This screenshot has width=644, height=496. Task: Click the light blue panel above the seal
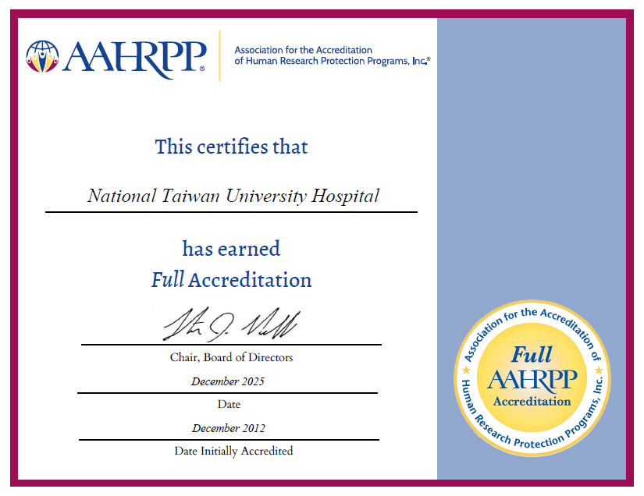(x=531, y=156)
